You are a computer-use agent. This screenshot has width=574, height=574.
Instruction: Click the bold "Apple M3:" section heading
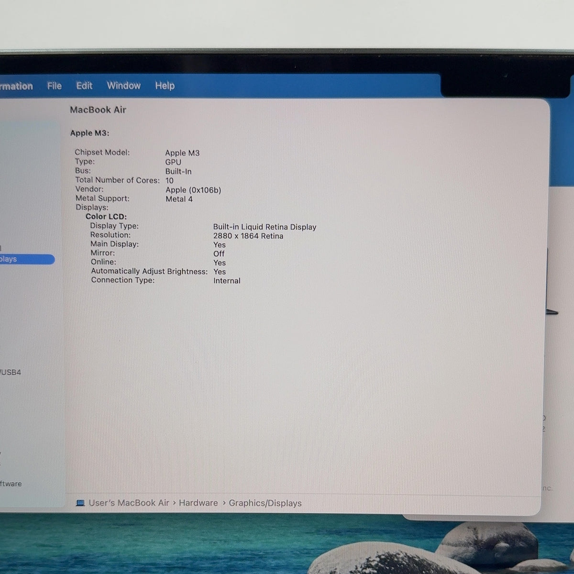click(90, 133)
